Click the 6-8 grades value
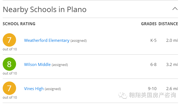 153,65
